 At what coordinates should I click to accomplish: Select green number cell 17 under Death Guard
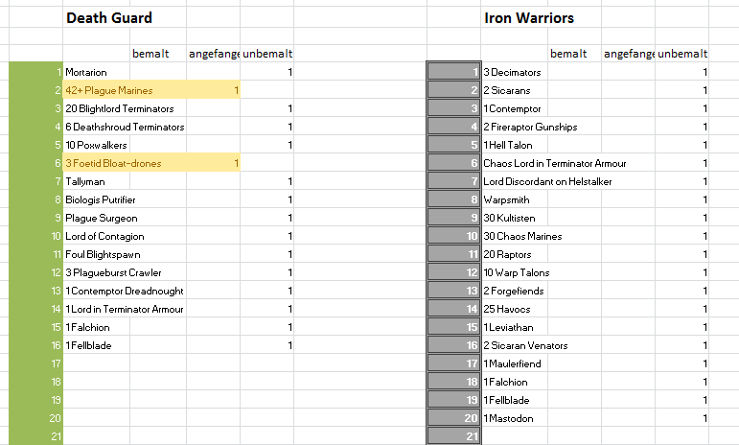[35, 363]
